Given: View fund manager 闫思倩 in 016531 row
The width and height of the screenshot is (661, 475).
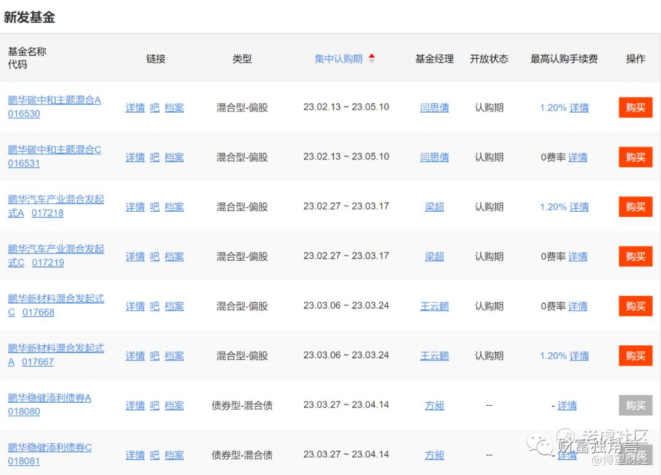Looking at the screenshot, I should (434, 158).
